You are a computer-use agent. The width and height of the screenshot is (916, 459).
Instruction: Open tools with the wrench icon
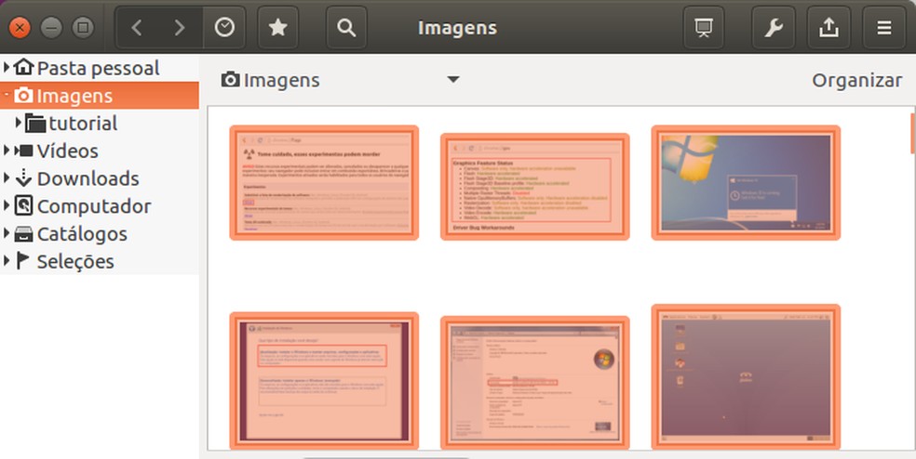(x=773, y=28)
